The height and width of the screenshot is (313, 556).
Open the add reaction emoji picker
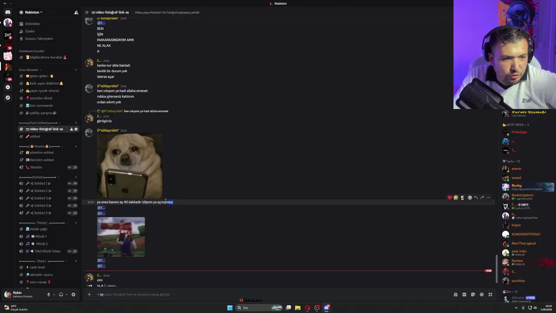470,198
